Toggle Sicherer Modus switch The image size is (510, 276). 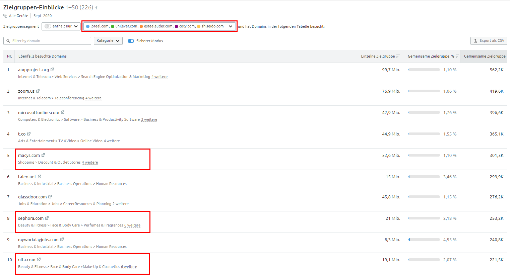point(131,41)
